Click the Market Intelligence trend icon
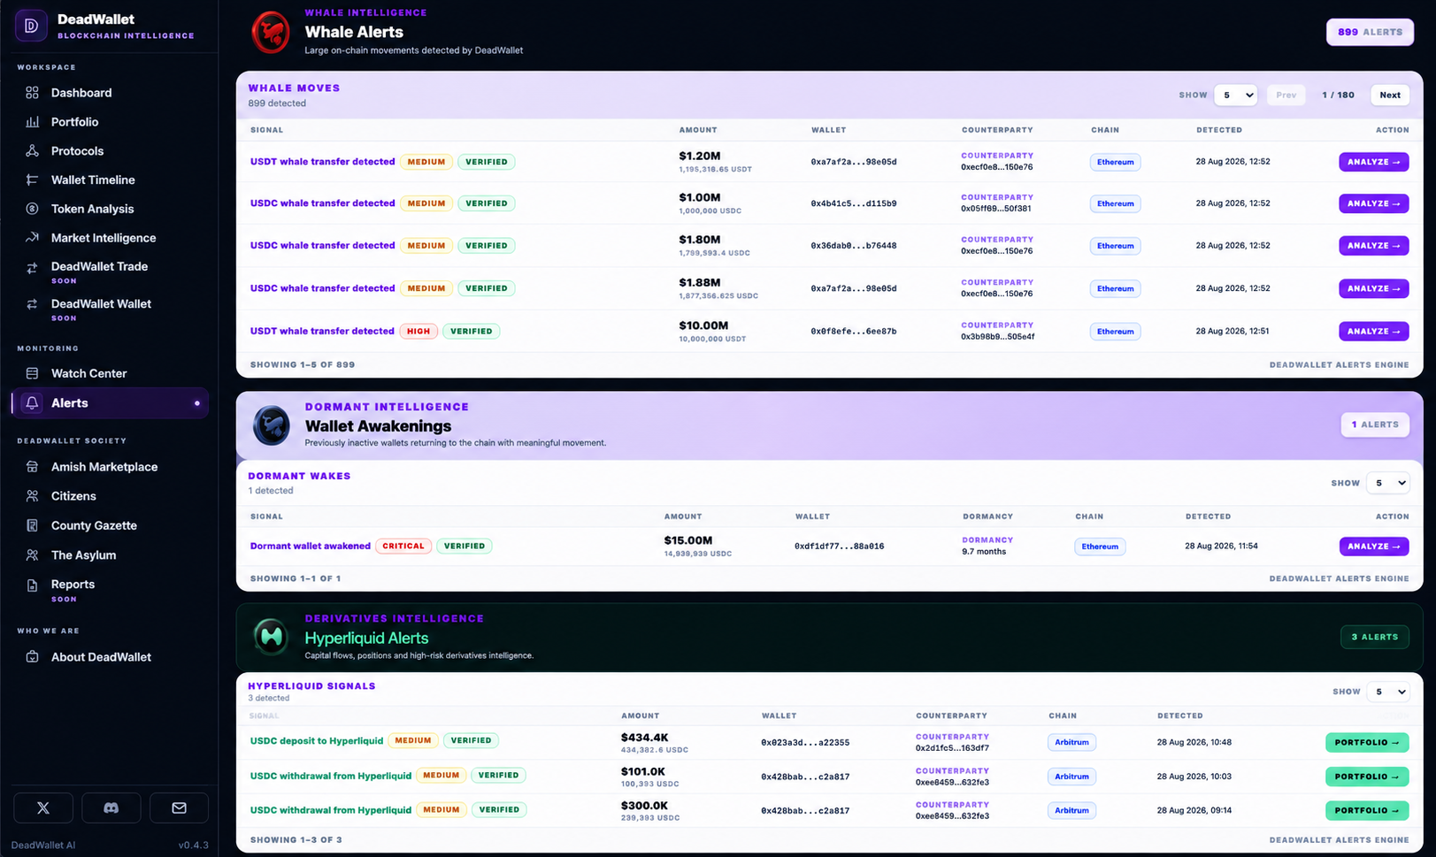Screen dimensions: 1436x857 pyautogui.click(x=32, y=237)
